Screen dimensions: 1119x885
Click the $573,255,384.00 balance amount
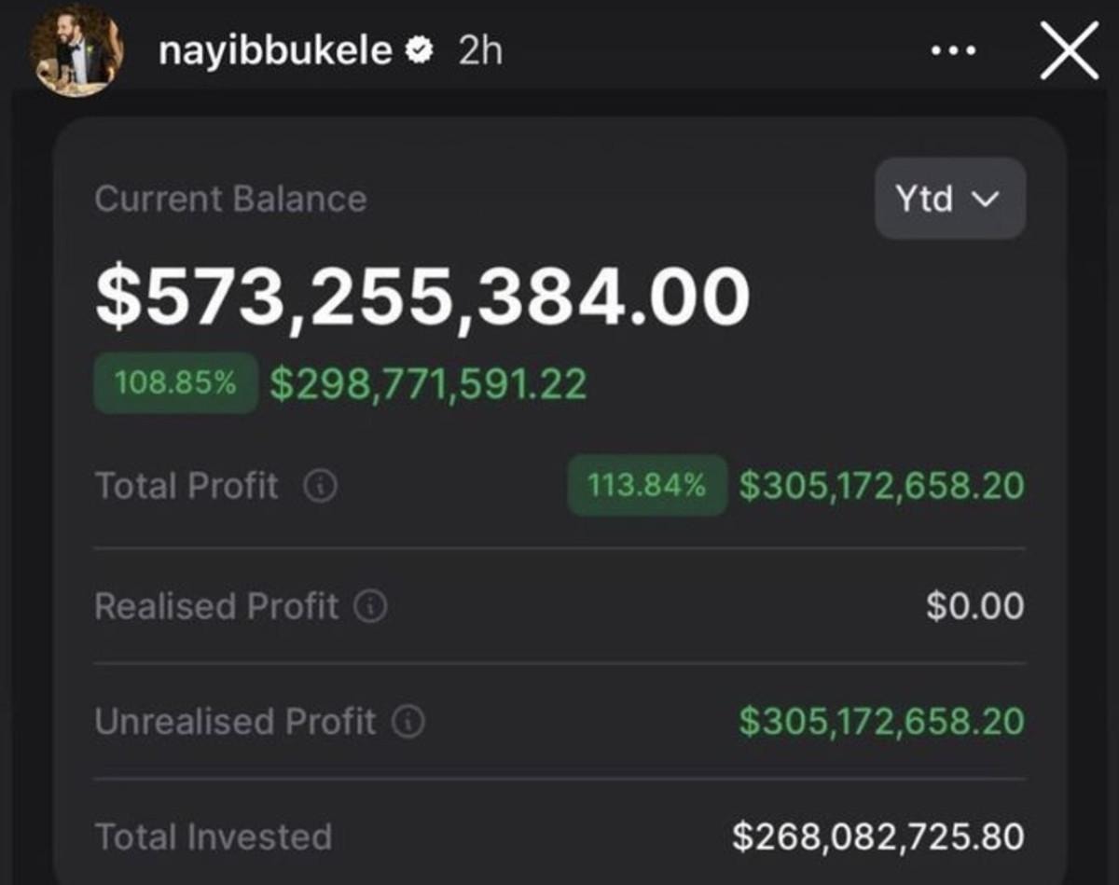422,298
